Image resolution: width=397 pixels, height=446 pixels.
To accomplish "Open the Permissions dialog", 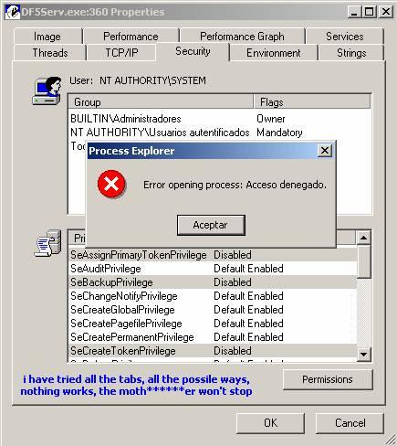I will 328,379.
